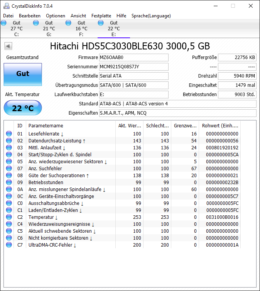The height and width of the screenshot is (291, 260).
Task: Switch to drive G: tab at 21 °C
Action: tap(49, 29)
